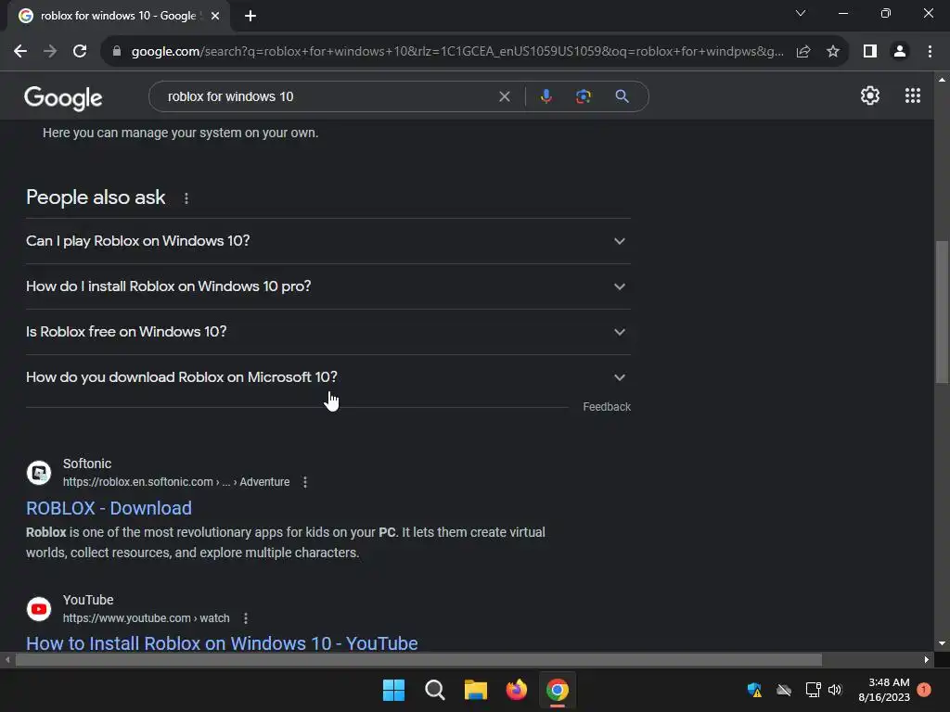Screen dimensions: 950x712
Task: Click Feedback link under questions
Action: [x=607, y=407]
